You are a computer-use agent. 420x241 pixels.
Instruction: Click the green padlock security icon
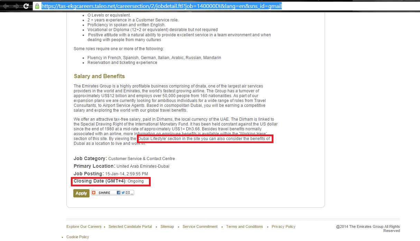pyautogui.click(x=37, y=6)
